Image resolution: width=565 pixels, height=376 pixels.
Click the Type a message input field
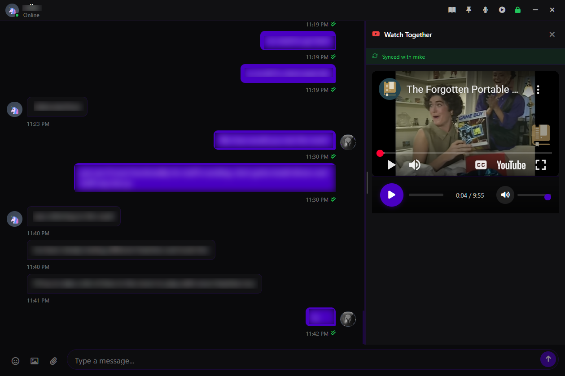click(180, 360)
